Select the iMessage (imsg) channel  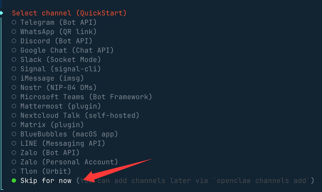pos(14,78)
